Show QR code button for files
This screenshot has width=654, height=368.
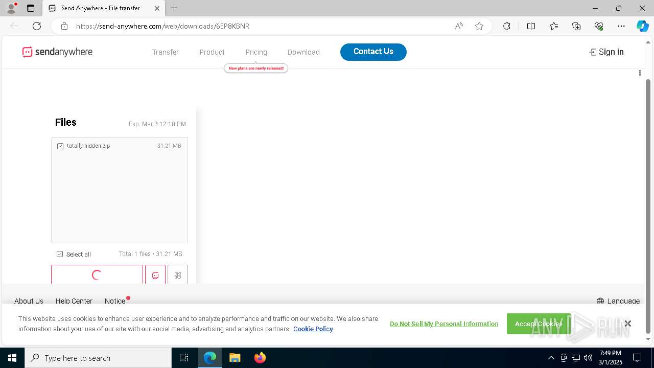click(178, 274)
